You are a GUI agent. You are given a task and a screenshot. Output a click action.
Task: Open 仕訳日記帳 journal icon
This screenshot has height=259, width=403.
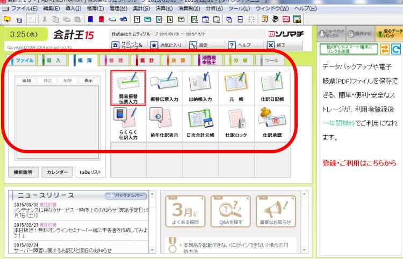point(272,87)
